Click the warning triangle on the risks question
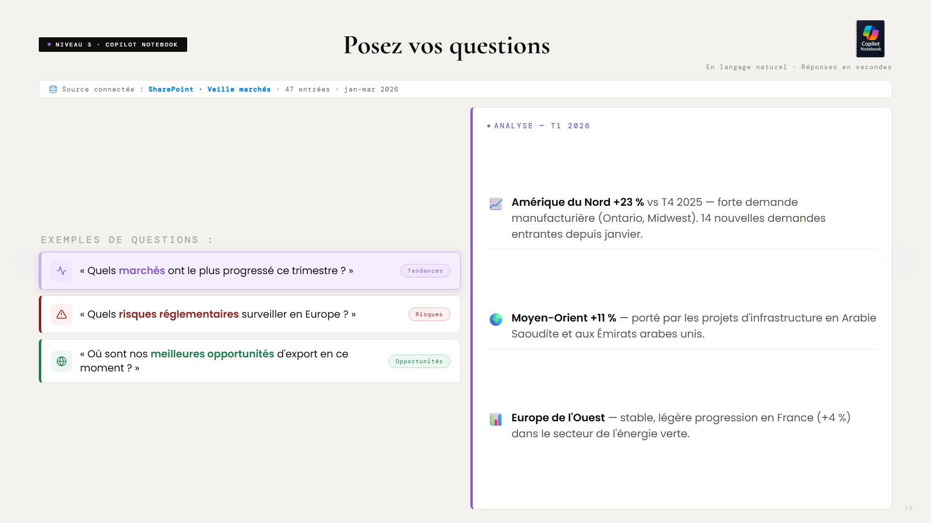 click(62, 314)
